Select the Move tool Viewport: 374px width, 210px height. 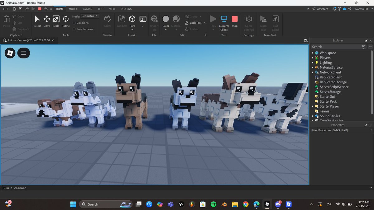[x=47, y=21]
